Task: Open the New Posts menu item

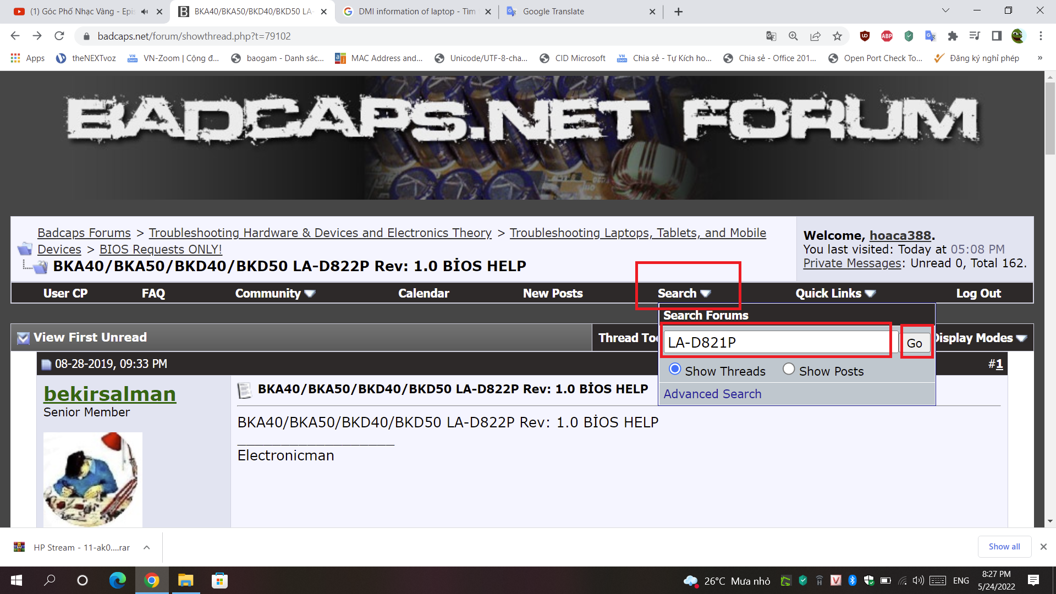Action: point(552,293)
